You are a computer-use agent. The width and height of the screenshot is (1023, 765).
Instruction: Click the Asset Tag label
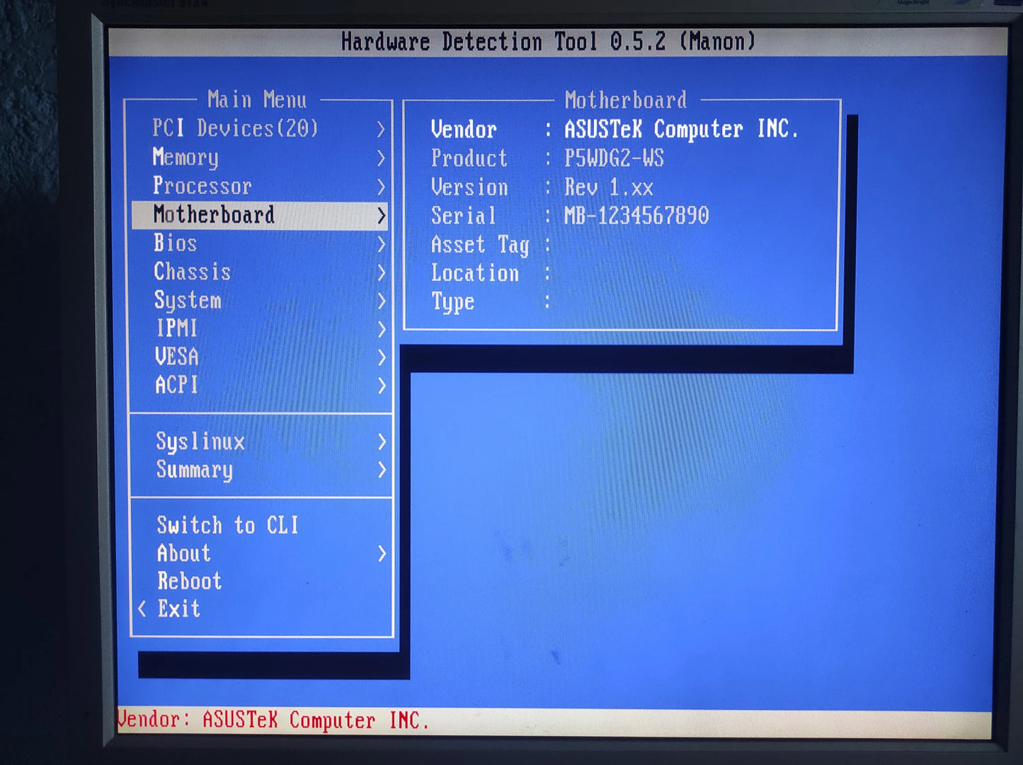point(480,245)
